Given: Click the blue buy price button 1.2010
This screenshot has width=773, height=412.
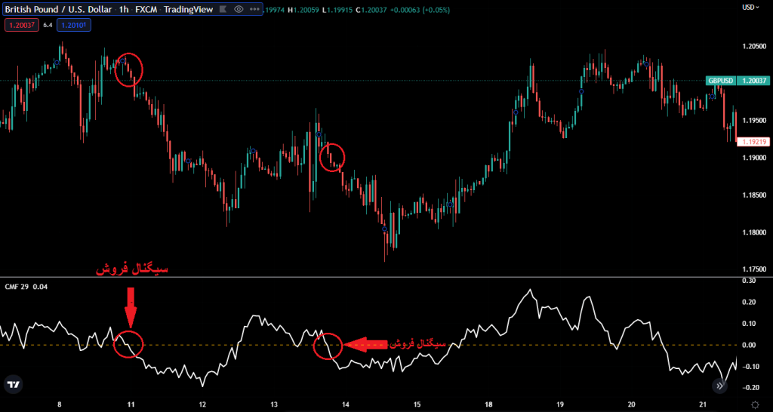Looking at the screenshot, I should point(74,25).
